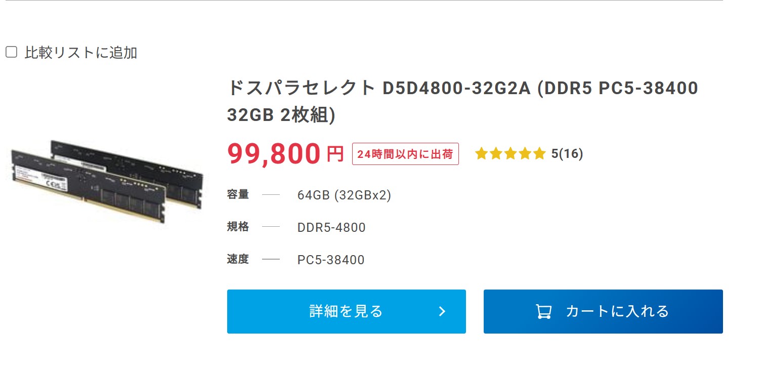Click the 規格 DDR5-4800 spec value
765x369 pixels.
331,227
